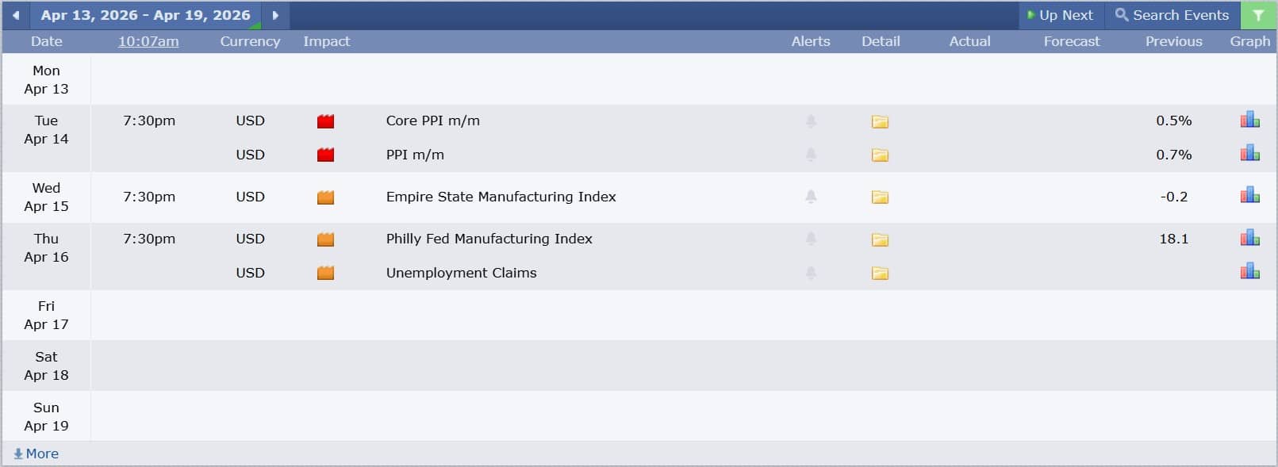Open date range Apr 13 - Apr 19
The image size is (1278, 467).
[145, 15]
